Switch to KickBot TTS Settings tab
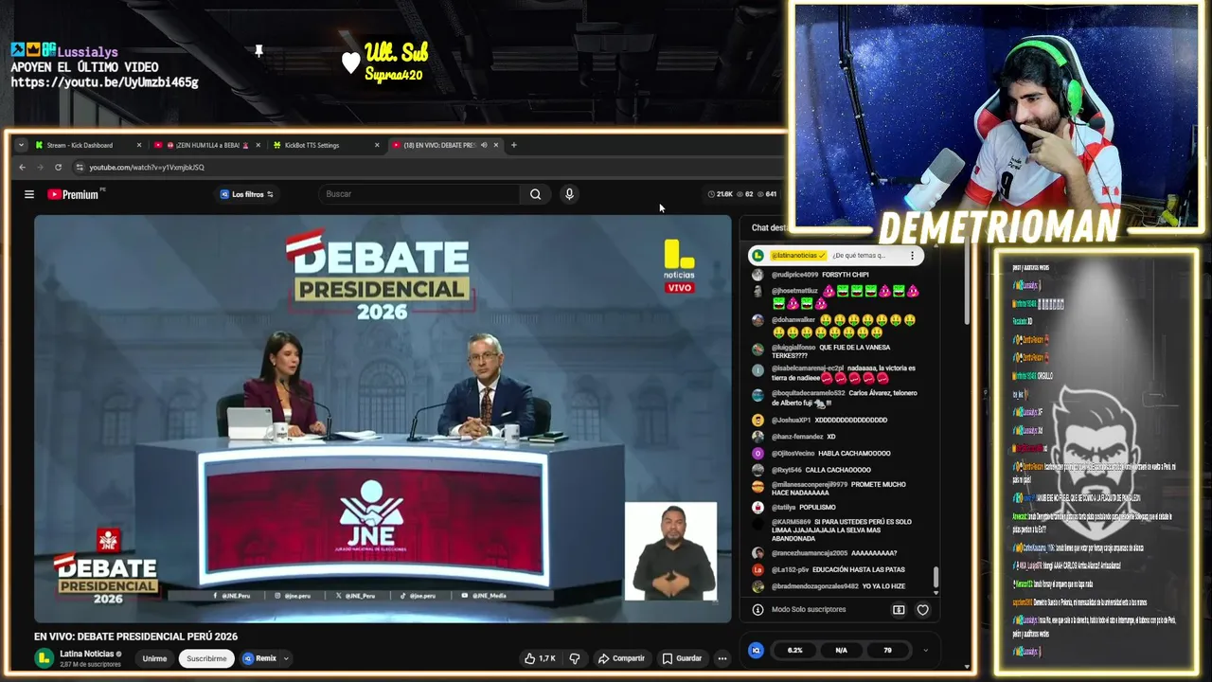1212x682 pixels. click(x=326, y=145)
